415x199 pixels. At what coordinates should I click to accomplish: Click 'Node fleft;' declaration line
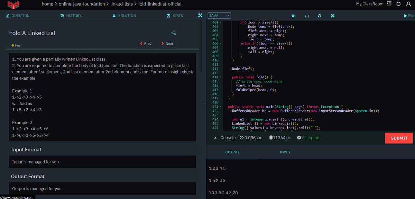click(x=243, y=69)
